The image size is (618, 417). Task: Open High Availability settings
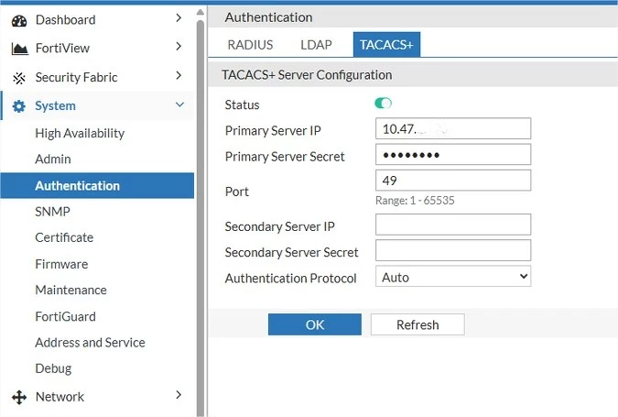(x=80, y=133)
